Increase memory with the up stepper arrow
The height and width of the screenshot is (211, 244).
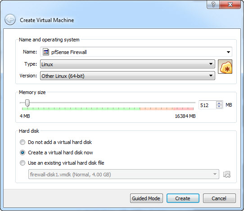(219, 103)
